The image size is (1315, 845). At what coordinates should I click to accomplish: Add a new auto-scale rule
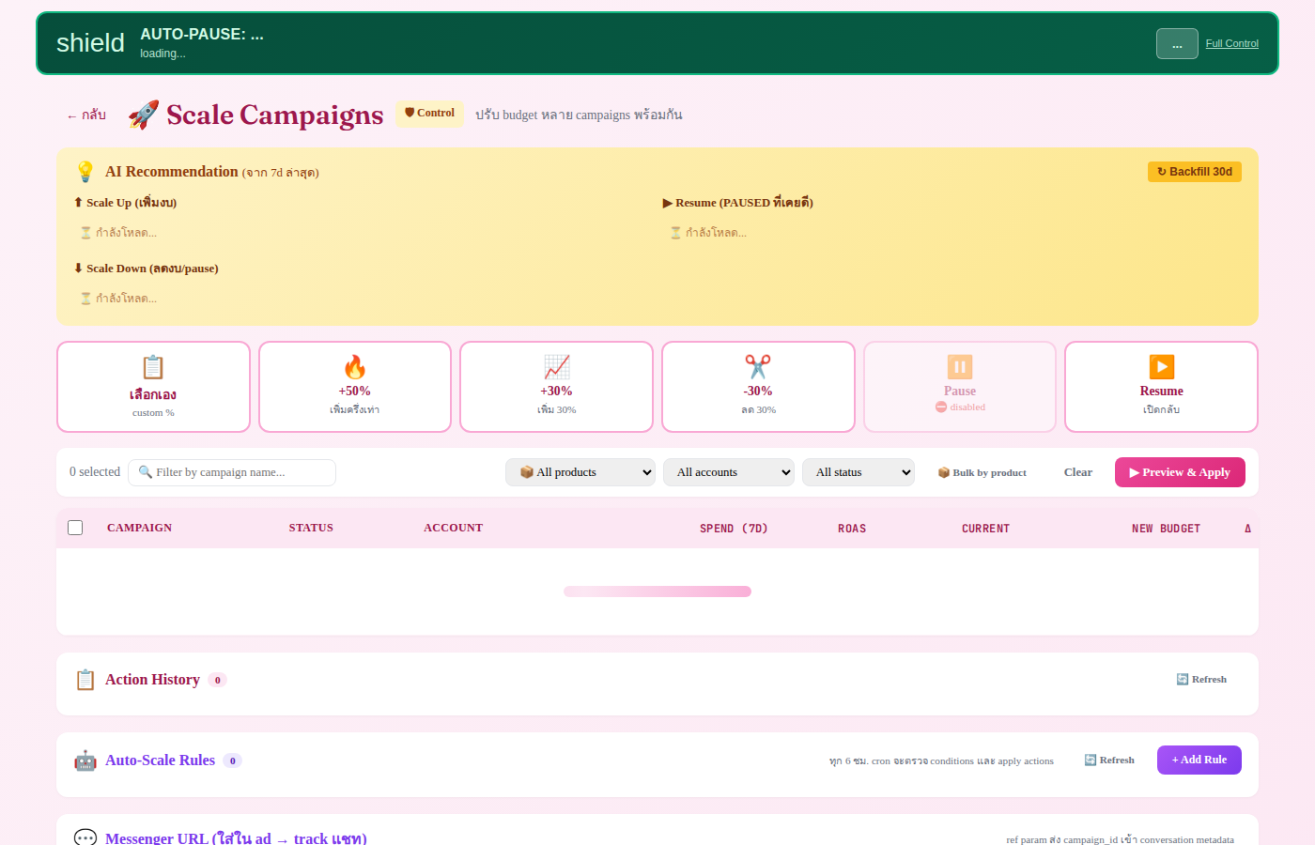pos(1199,760)
